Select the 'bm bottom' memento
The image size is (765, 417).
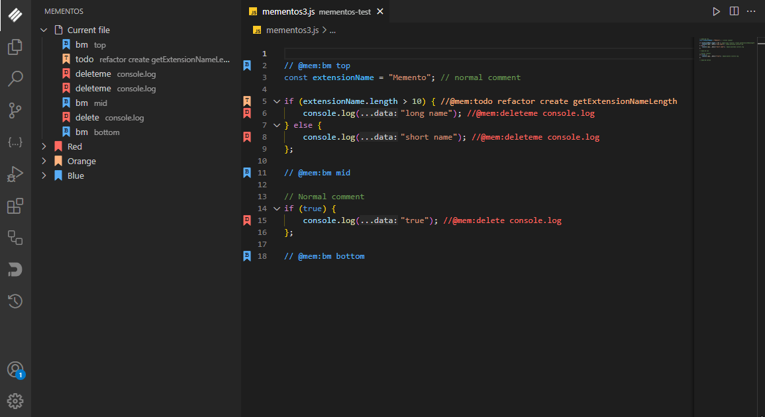click(x=136, y=132)
